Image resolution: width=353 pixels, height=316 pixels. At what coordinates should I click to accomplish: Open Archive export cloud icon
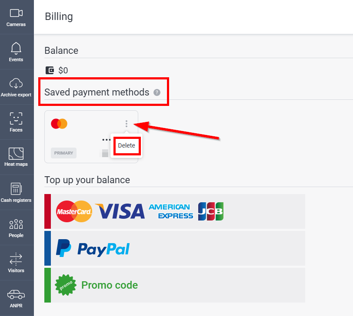(16, 83)
